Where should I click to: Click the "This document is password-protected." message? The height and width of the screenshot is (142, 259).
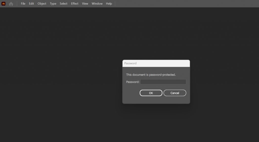tap(151, 75)
